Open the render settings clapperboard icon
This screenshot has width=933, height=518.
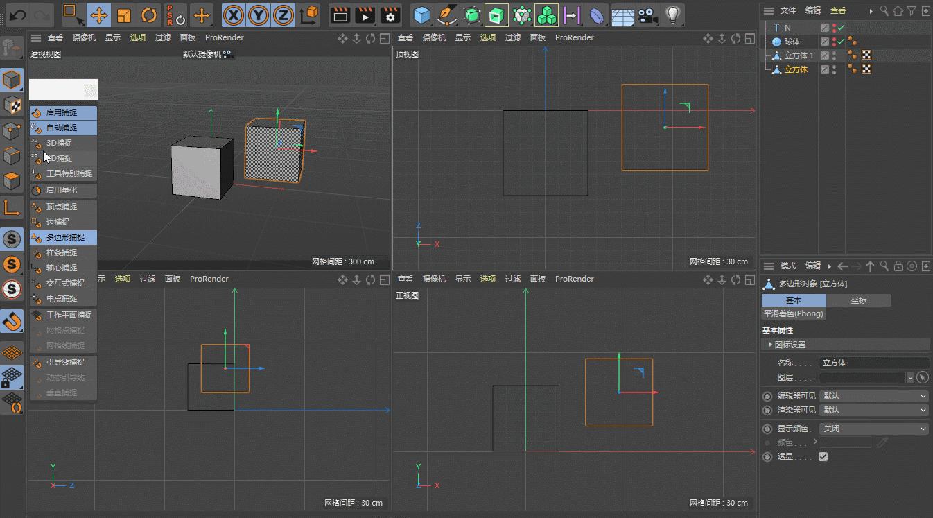tap(390, 15)
